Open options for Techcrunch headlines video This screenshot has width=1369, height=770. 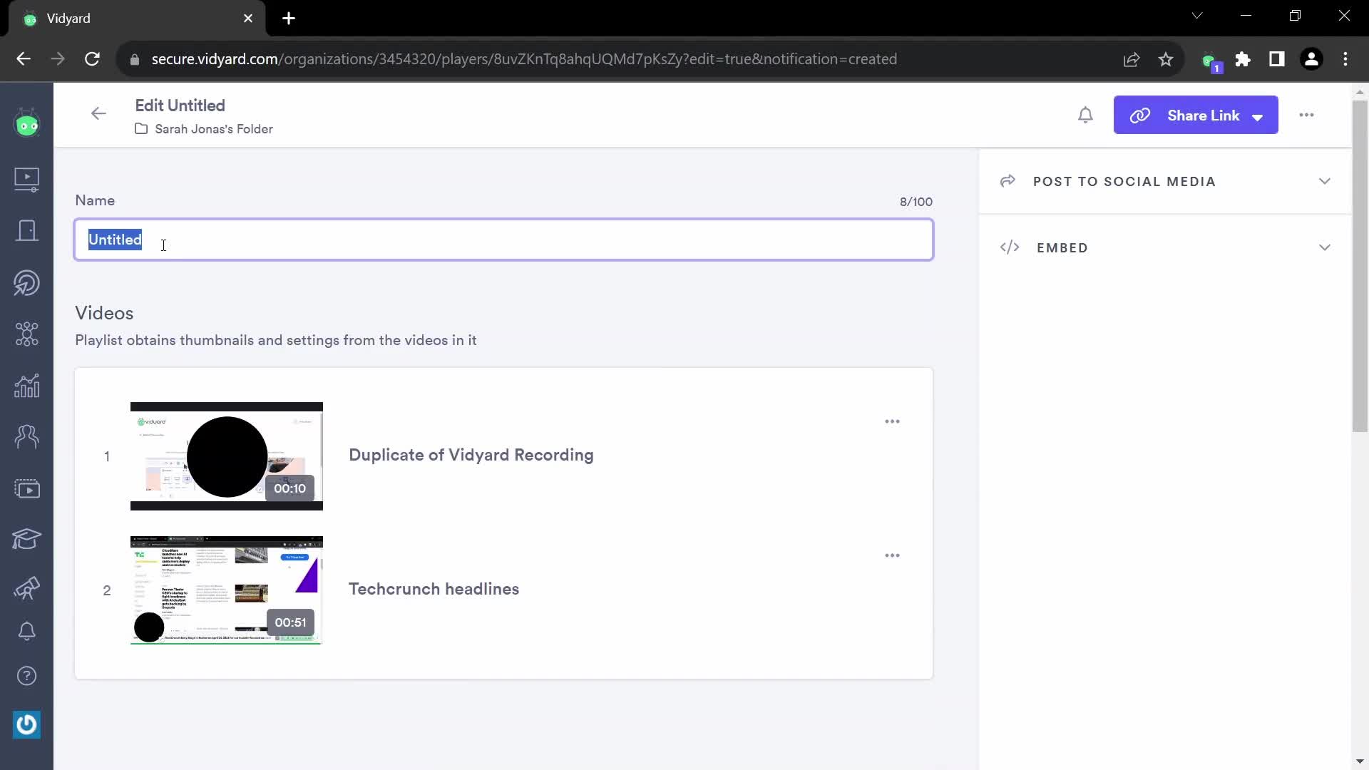[892, 555]
